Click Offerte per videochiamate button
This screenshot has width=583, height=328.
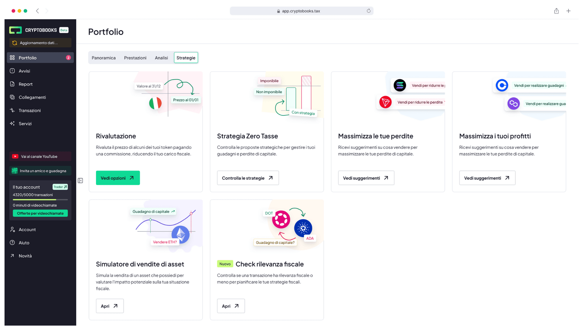coord(40,213)
